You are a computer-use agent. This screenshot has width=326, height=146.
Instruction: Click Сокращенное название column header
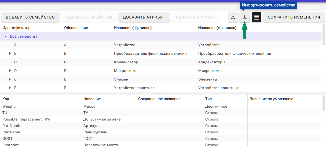(169, 99)
